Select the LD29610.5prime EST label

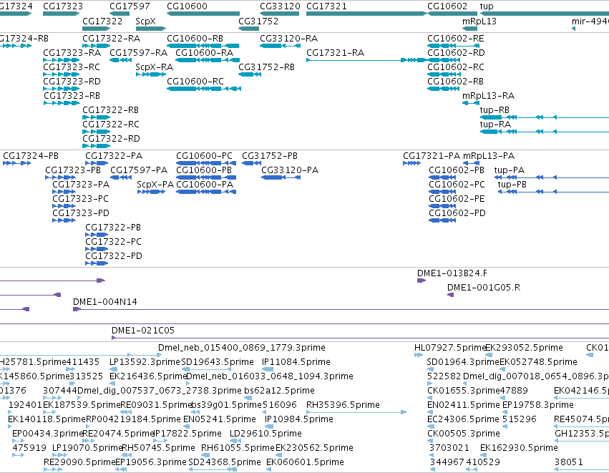(x=265, y=434)
